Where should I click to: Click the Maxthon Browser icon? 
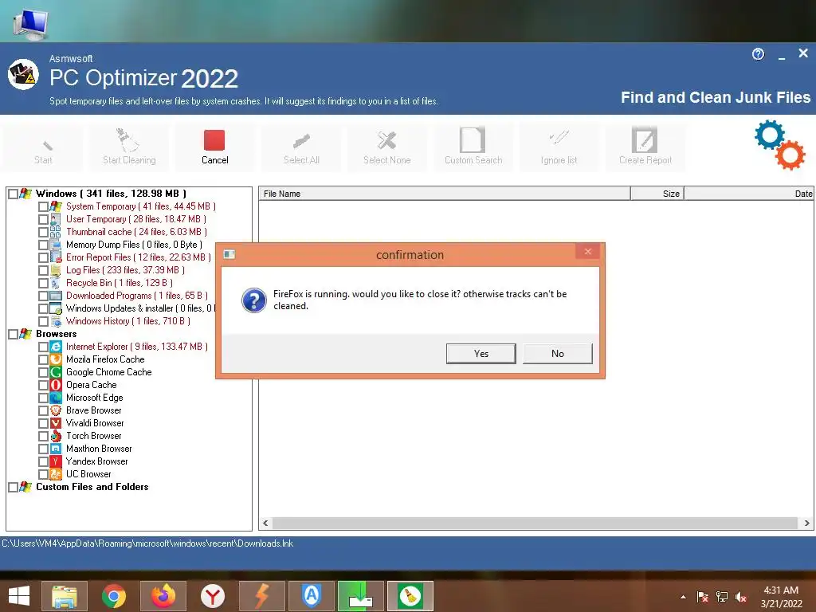pyautogui.click(x=56, y=449)
